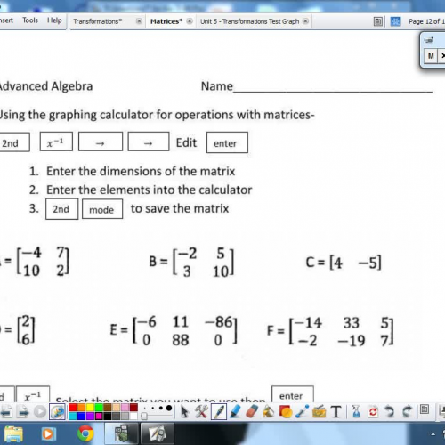This screenshot has height=445, width=445.
Task: Click the 'mode' key box in step 3
Action: (102, 209)
